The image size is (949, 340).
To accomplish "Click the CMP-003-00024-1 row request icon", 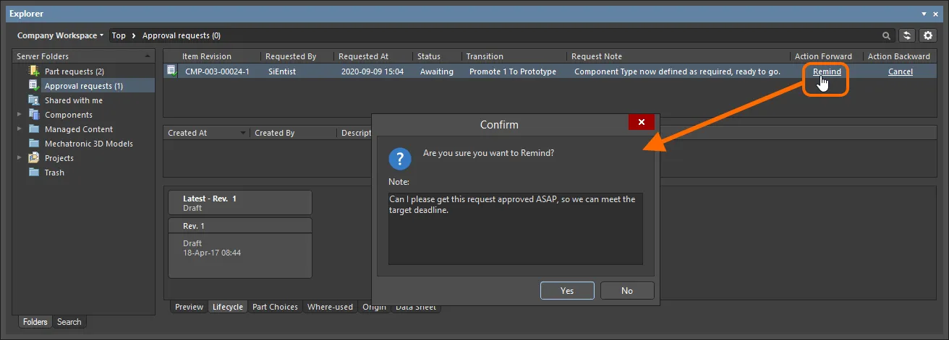I will pos(172,71).
